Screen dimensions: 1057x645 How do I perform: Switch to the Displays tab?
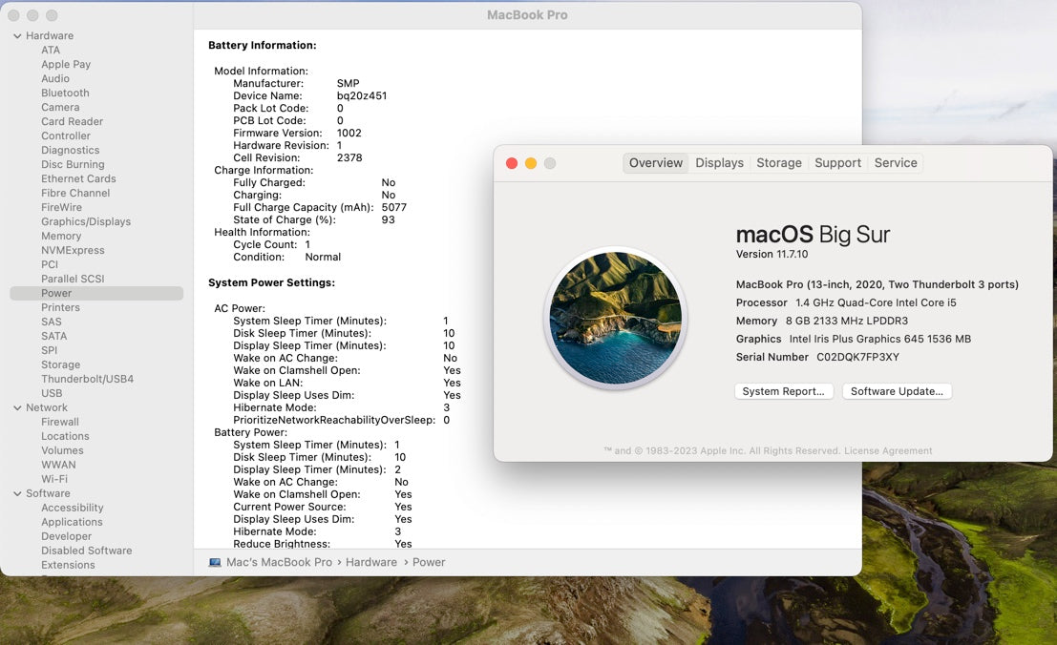719,163
